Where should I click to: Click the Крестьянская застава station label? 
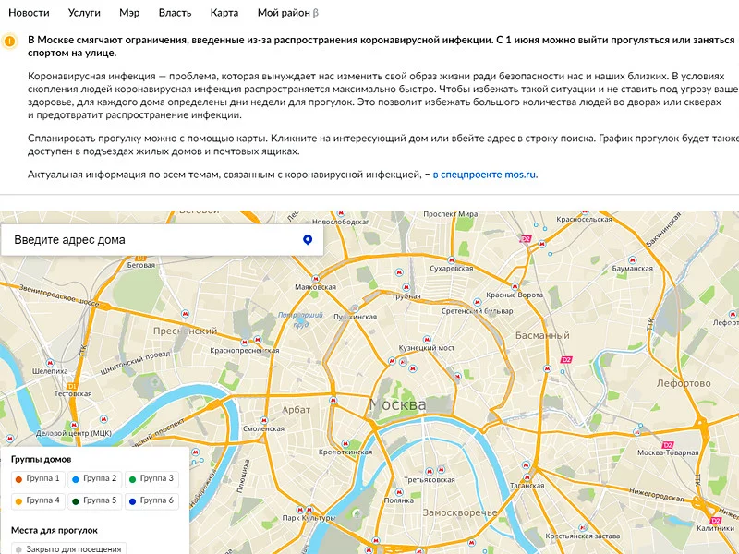[x=583, y=536]
